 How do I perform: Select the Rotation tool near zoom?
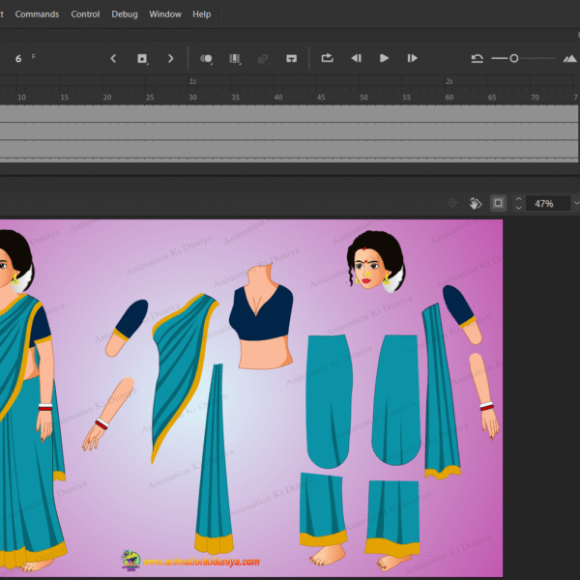(x=476, y=203)
